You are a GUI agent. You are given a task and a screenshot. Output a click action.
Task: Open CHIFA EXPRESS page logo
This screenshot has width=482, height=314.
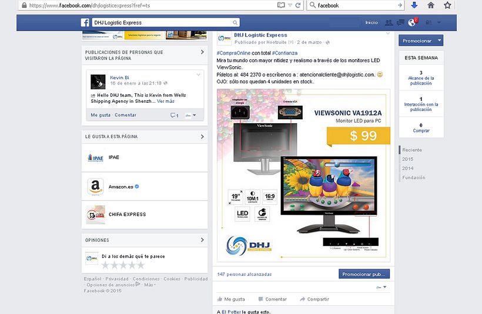coord(96,215)
